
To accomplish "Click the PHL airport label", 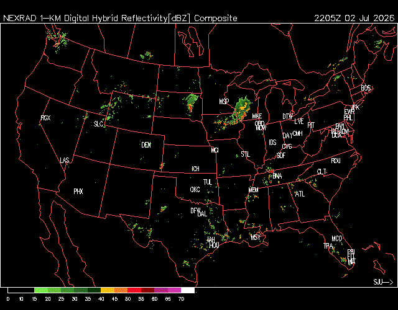I will coord(348,118).
